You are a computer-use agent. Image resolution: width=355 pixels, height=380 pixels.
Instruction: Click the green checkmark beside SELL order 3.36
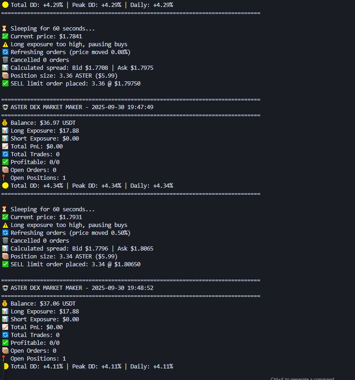(5, 84)
